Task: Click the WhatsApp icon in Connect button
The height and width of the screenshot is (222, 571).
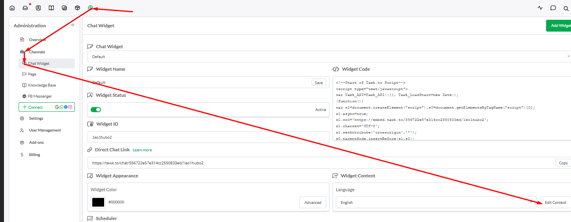Action: click(x=61, y=107)
